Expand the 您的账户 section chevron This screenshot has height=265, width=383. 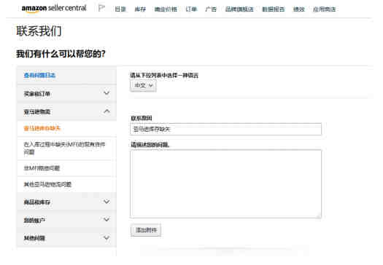point(107,219)
